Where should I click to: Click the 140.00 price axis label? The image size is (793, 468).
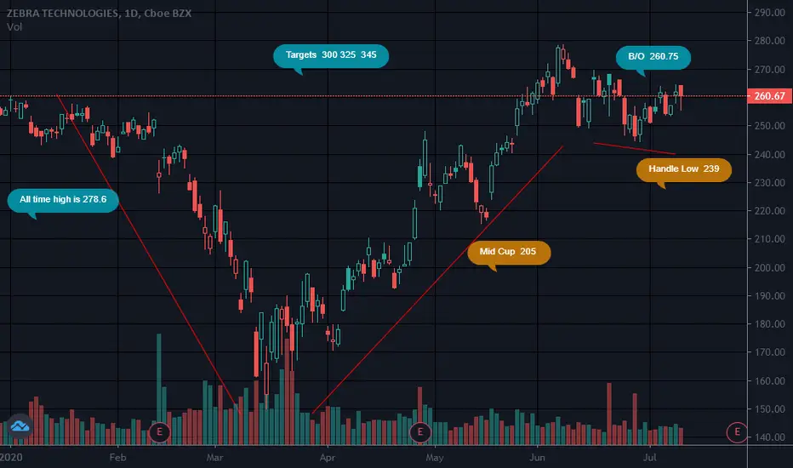point(769,437)
